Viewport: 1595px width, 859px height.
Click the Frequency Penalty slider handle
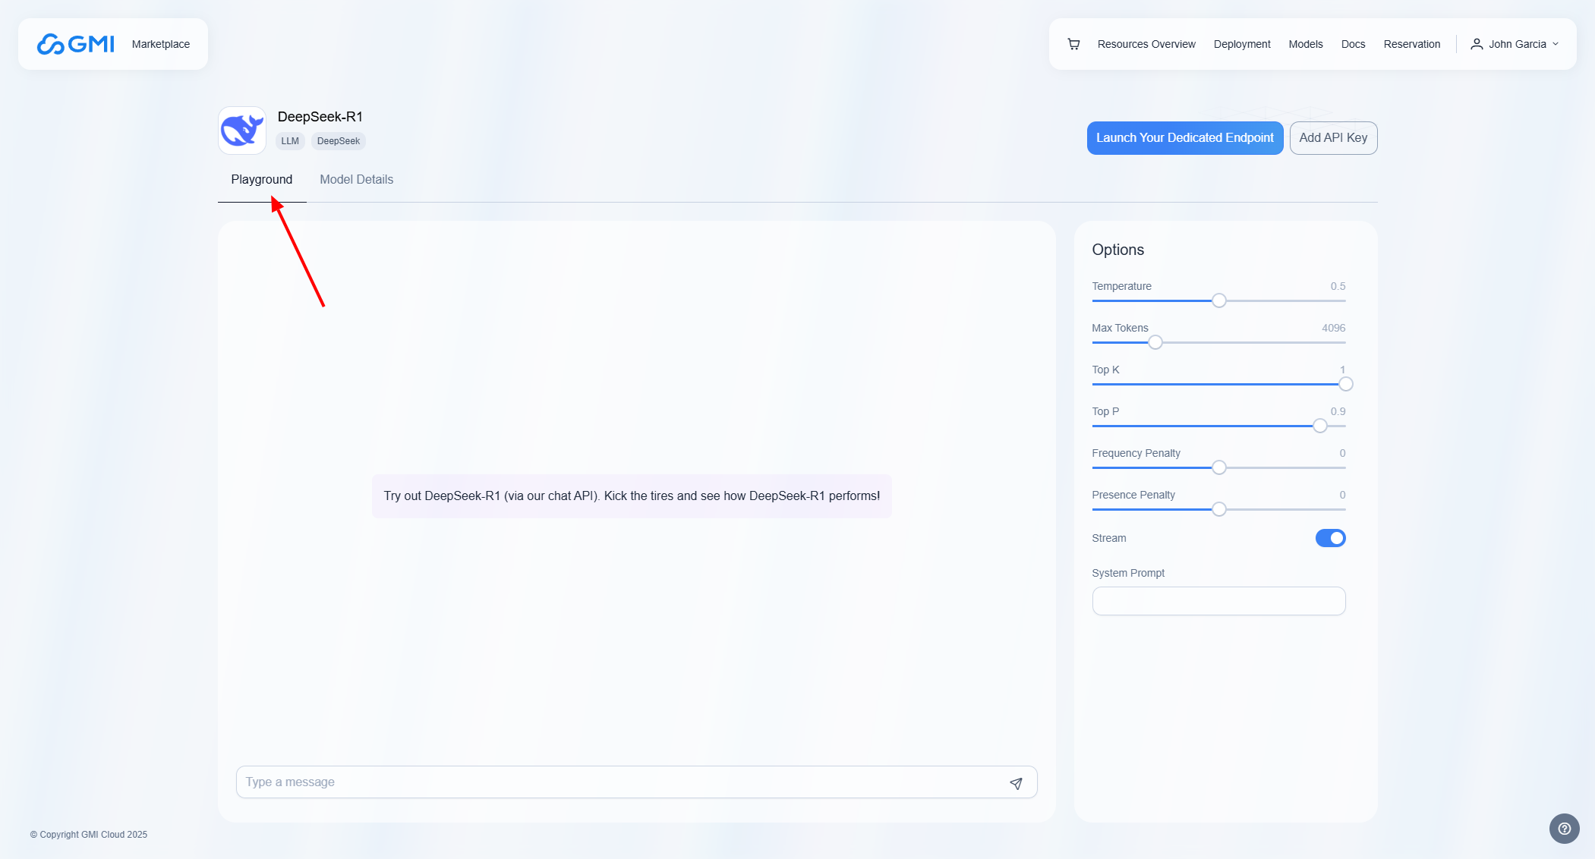tap(1218, 467)
